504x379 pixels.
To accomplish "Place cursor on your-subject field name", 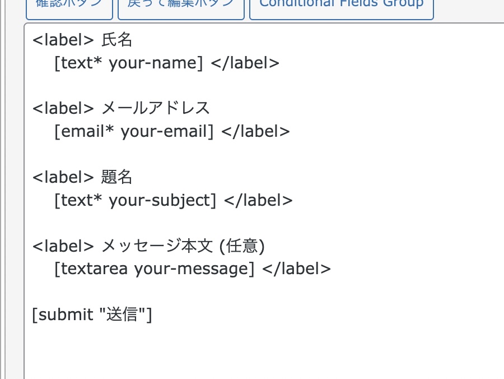I will click(x=161, y=200).
